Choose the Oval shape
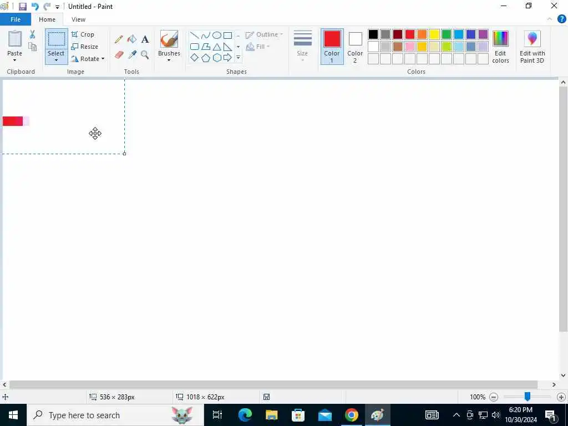Viewport: 568px width, 426px height. pos(217,35)
